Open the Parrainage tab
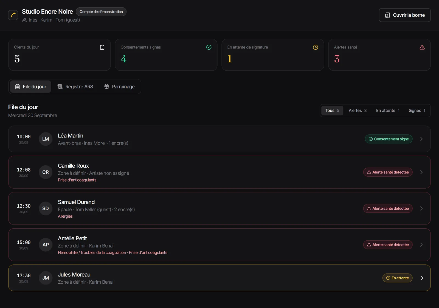Viewport: 439px width, 308px height. coord(119,87)
